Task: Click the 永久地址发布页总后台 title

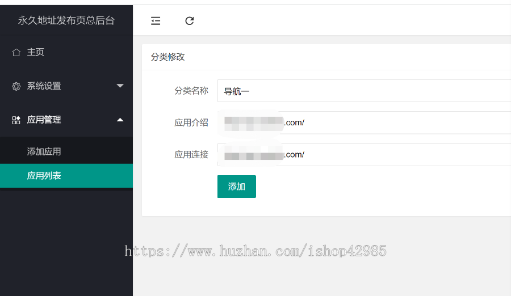Action: [66, 20]
